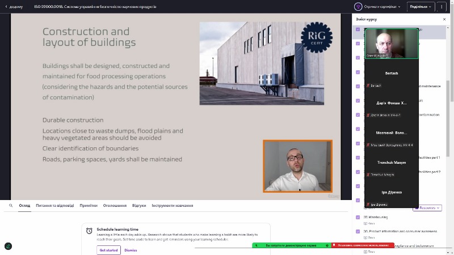Open the Відгуки tab
The width and height of the screenshot is (454, 255).
pyautogui.click(x=139, y=206)
